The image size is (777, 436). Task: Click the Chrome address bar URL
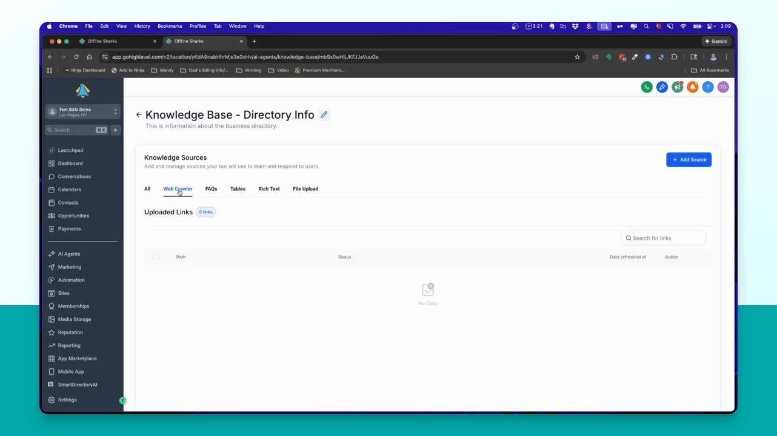coord(245,57)
